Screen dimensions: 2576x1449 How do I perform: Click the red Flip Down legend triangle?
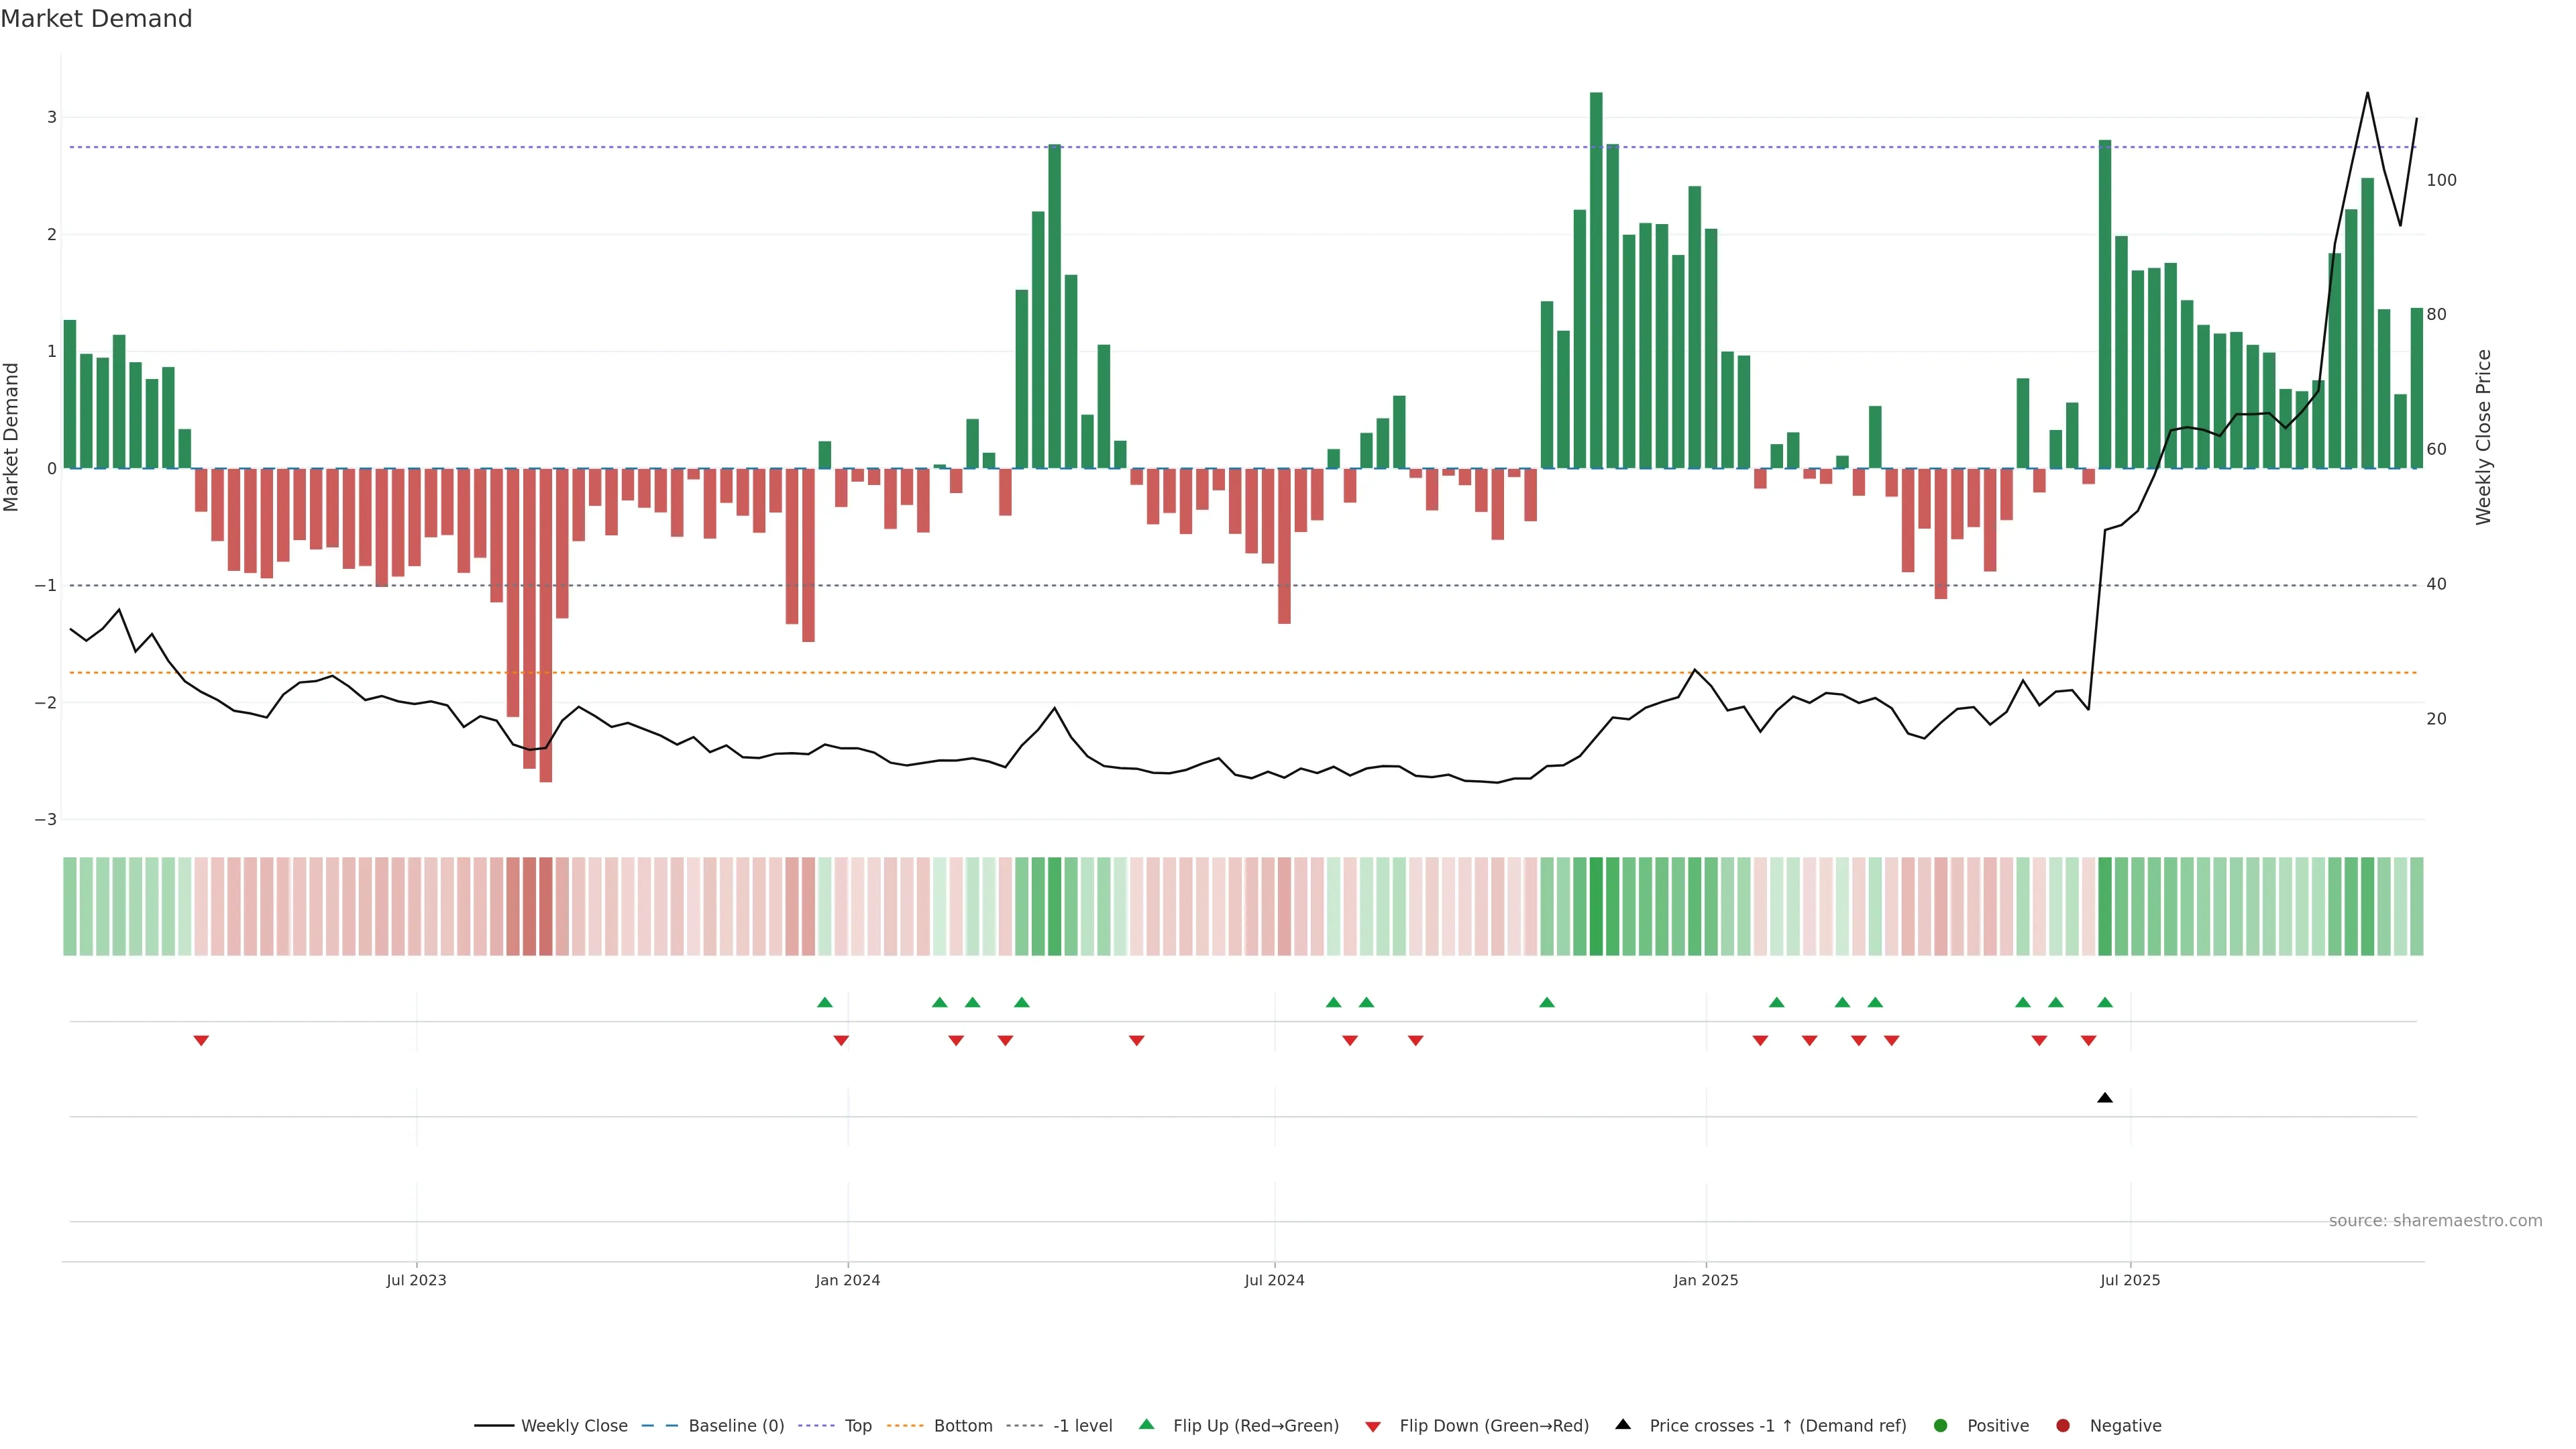[1373, 1426]
